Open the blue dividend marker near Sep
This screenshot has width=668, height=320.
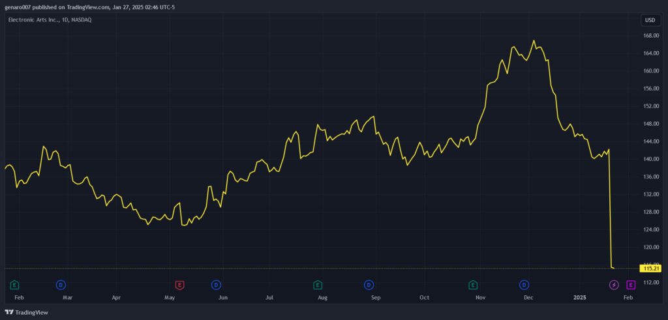point(369,285)
